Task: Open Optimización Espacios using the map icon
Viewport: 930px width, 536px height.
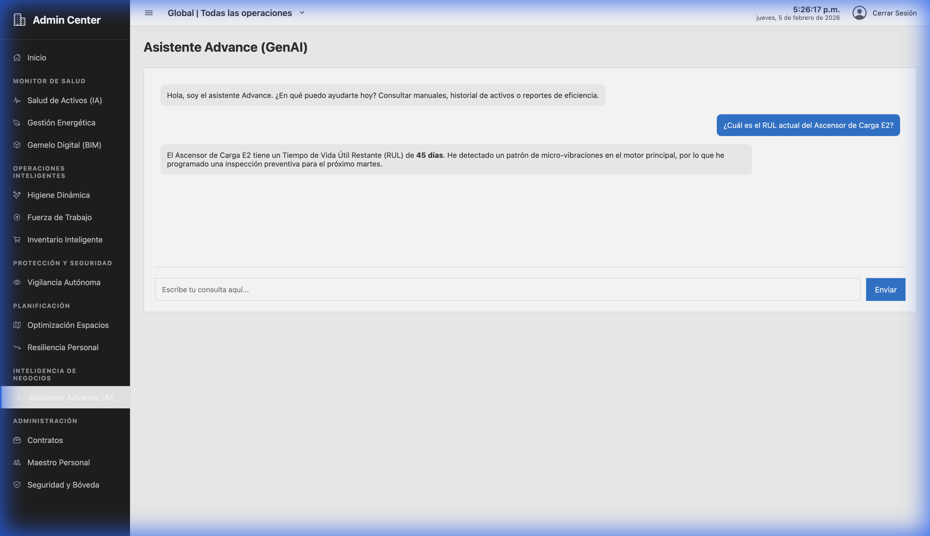Action: (x=17, y=325)
